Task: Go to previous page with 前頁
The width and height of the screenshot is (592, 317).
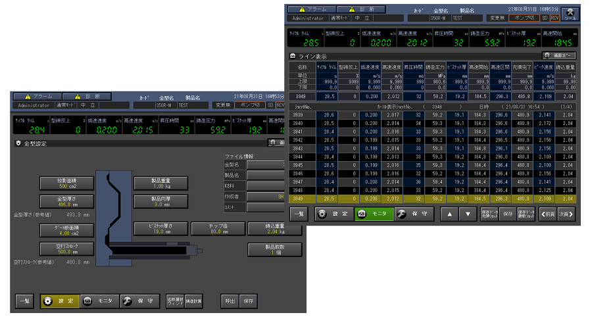Action: coord(548,214)
